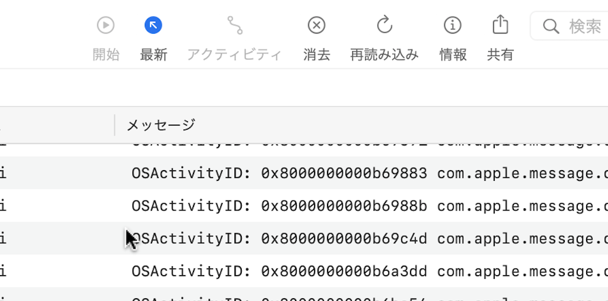608x301 pixels.
Task: Click the divider left of メッセージ header
Action: pyautogui.click(x=114, y=125)
